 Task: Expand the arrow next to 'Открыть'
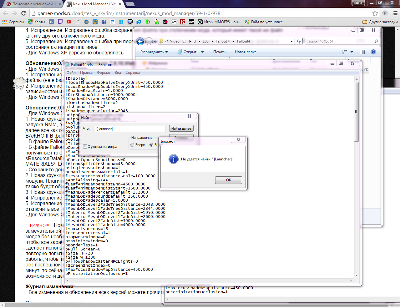202,52
